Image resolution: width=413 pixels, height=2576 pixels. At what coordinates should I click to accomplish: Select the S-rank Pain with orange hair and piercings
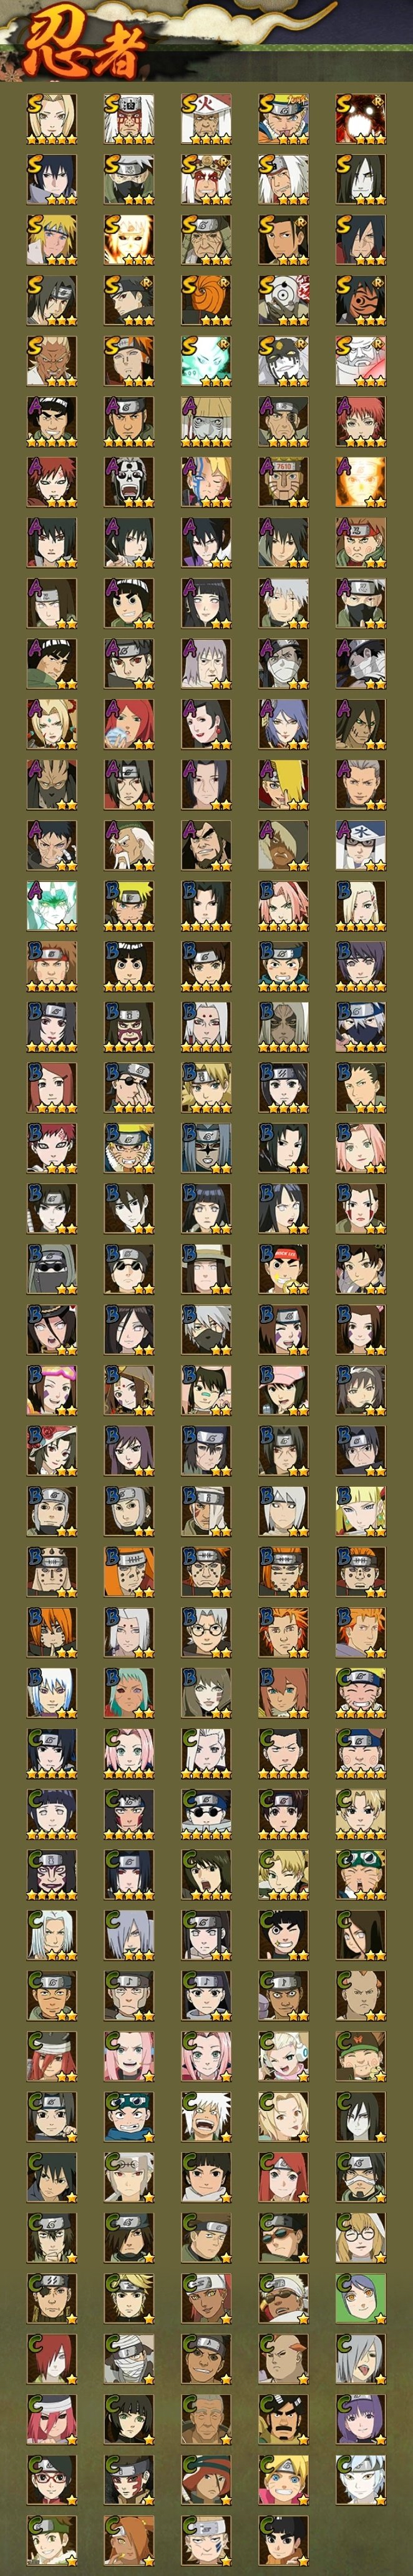point(129,361)
